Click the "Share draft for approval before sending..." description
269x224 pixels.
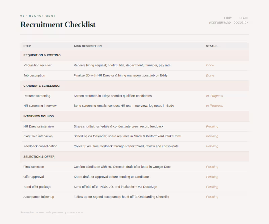[x=111, y=177]
